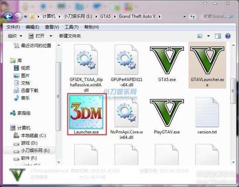Select the GTAVLauncher.exe icon
239x187 pixels.
(207, 60)
